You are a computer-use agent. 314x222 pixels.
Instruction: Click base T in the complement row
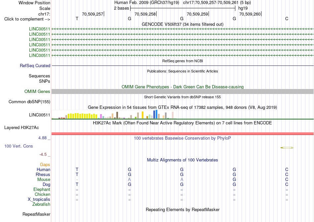pyautogui.click(x=77, y=19)
